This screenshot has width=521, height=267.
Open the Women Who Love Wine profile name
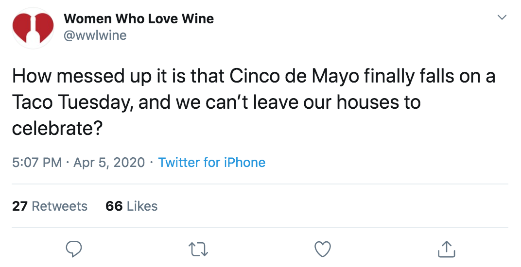139,18
